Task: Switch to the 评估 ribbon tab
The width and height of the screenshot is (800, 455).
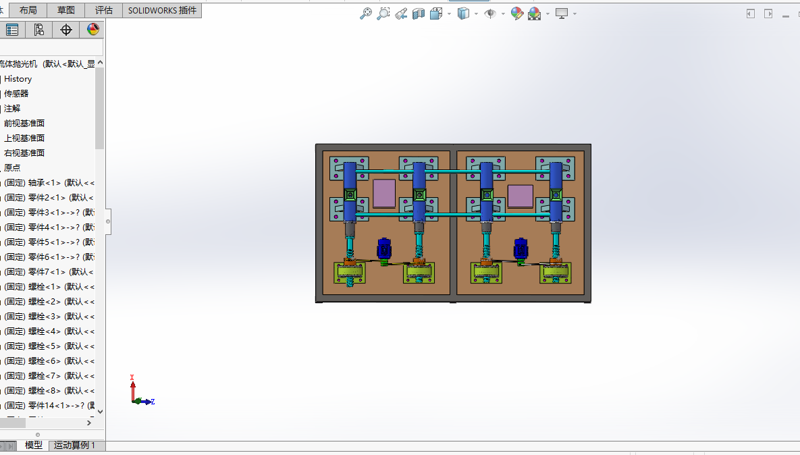Action: [x=103, y=10]
